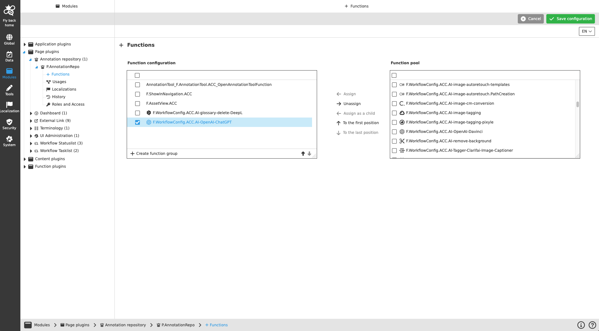Uncheck F.WorkflowConfig.ACC.AI-OpenAI-ChatGPT
Viewport: 599px width, 331px height.
[x=137, y=122]
